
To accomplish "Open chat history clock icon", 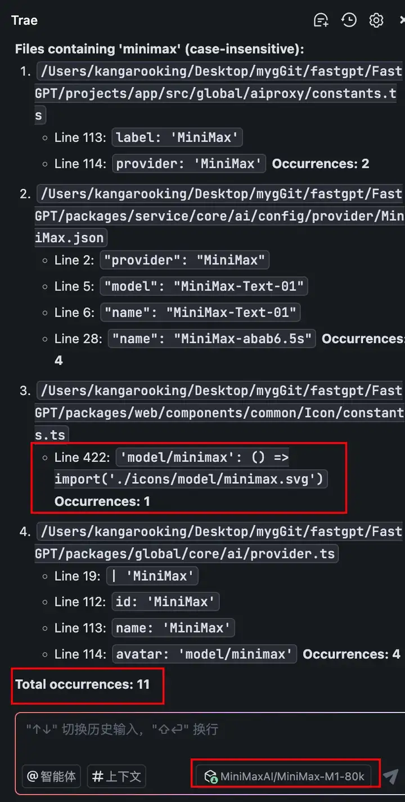I will (349, 20).
